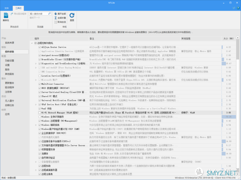Click the scrollbar up arrow of the component list
This screenshot has width=241, height=180.
[237, 38]
